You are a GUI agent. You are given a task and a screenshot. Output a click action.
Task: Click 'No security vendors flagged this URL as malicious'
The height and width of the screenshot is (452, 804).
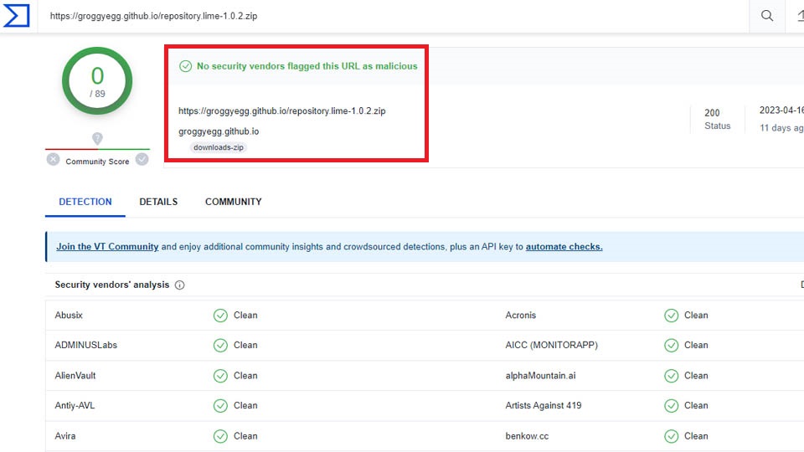pyautogui.click(x=307, y=66)
